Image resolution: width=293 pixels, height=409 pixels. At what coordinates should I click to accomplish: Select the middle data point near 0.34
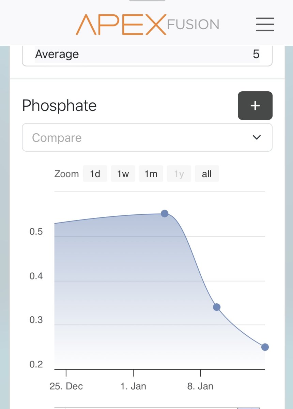point(217,307)
